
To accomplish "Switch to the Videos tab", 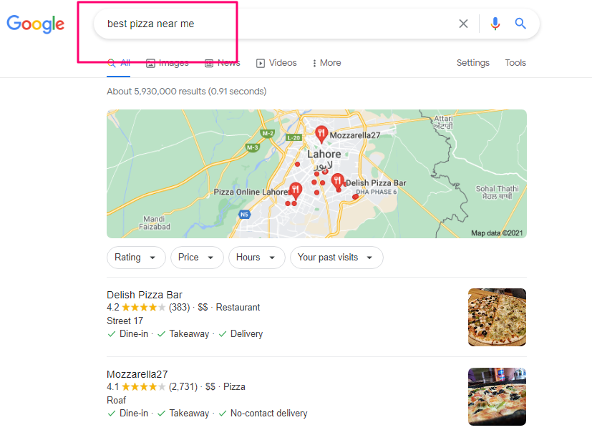I will [x=276, y=63].
